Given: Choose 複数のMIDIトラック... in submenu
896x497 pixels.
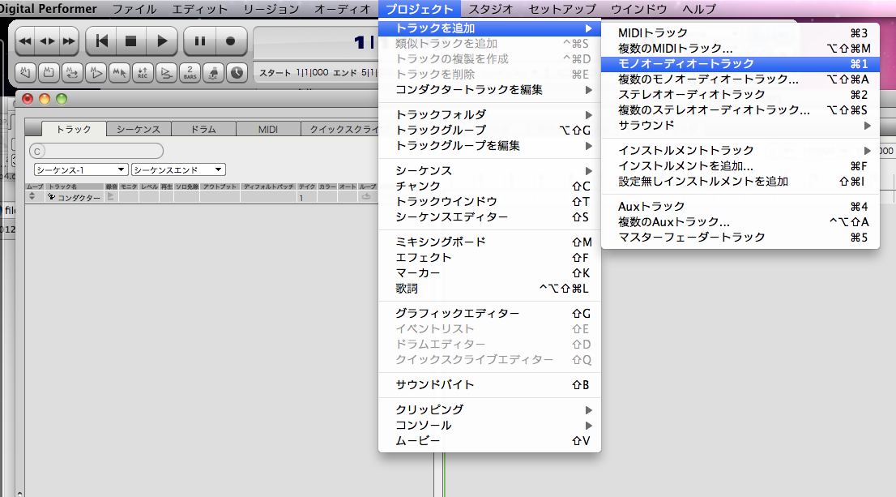Looking at the screenshot, I should (740, 48).
